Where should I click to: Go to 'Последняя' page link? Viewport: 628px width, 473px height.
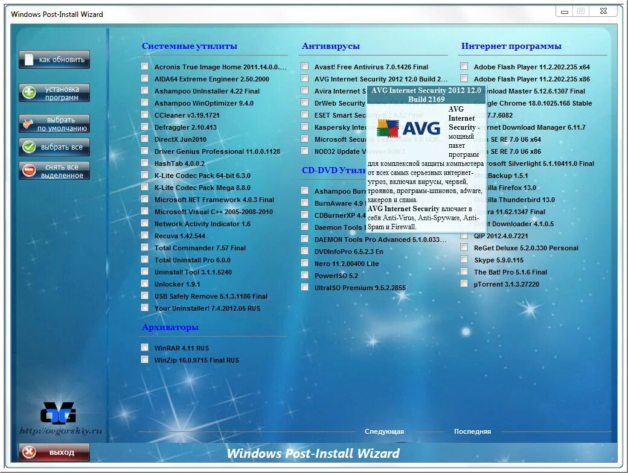click(472, 431)
